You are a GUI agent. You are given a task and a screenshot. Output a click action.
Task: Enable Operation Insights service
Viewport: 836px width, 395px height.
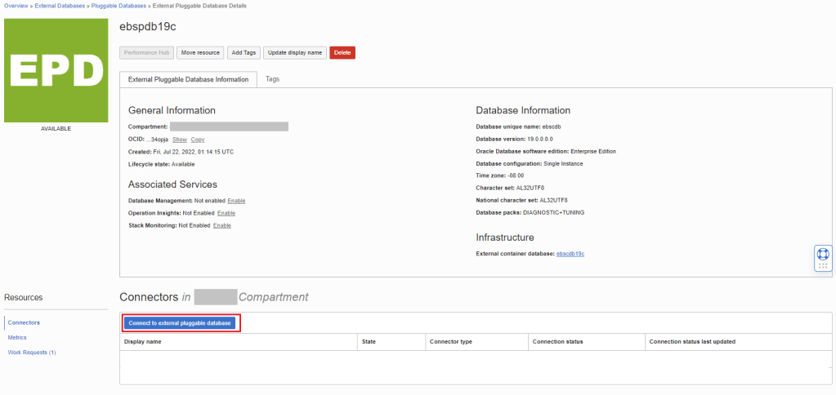pyautogui.click(x=226, y=213)
